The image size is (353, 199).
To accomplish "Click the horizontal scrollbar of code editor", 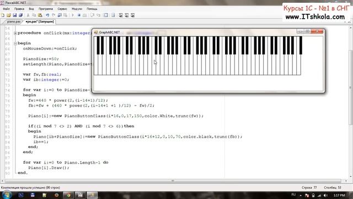I will (x=173, y=181).
